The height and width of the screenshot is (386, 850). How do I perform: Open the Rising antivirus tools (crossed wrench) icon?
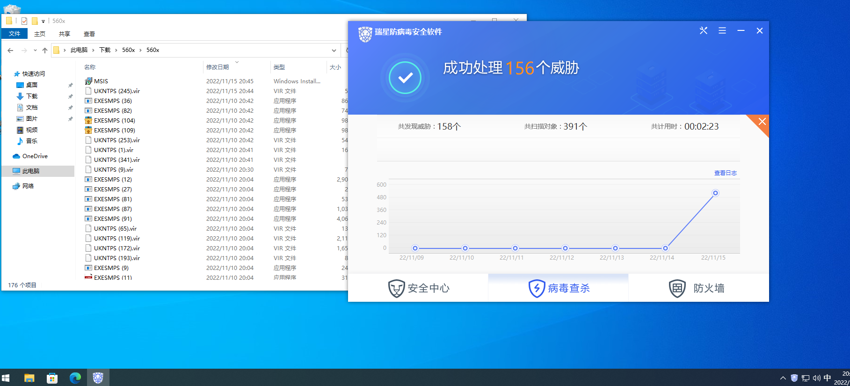coord(703,31)
